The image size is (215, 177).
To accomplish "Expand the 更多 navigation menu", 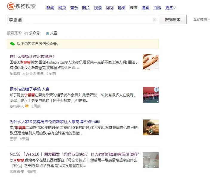I will 170,8.
